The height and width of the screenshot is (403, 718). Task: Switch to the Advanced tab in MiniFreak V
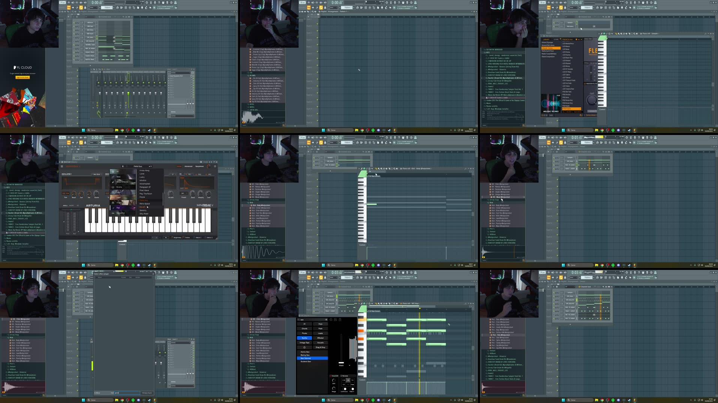[x=188, y=166]
